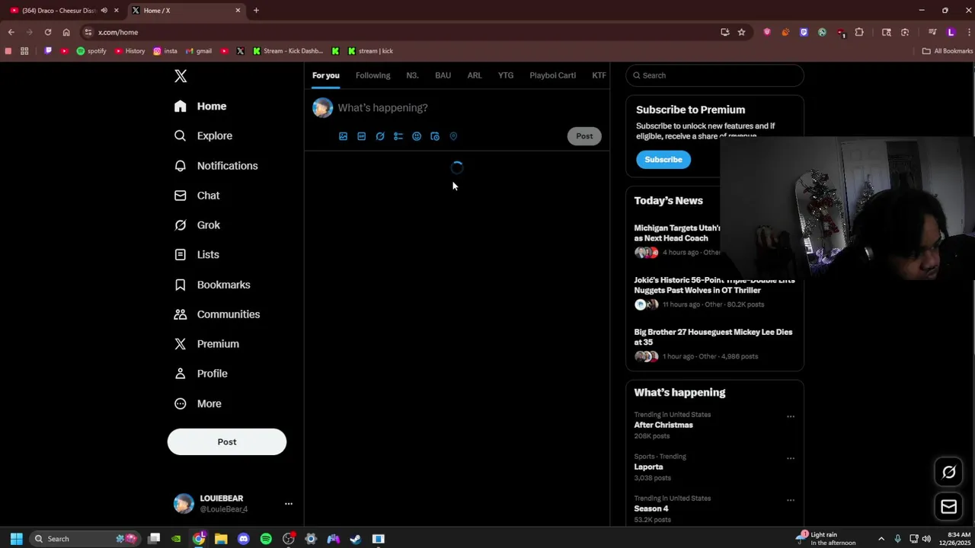975x548 pixels.
Task: Tag a location in the post
Action: [453, 136]
